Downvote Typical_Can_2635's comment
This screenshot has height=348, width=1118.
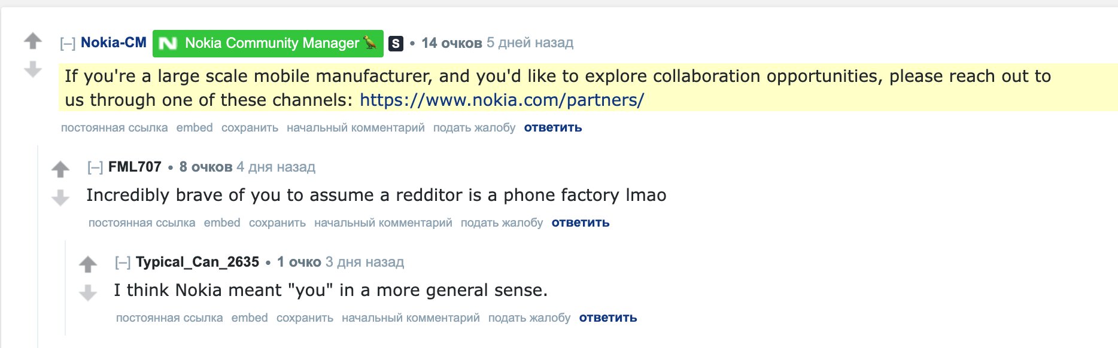point(88,292)
